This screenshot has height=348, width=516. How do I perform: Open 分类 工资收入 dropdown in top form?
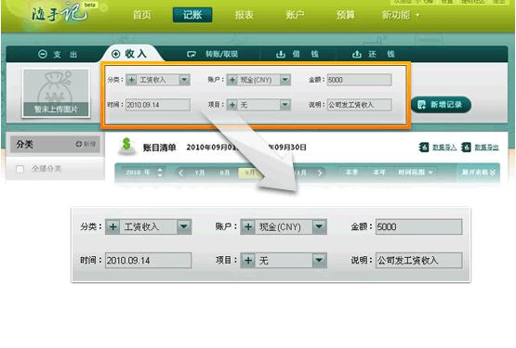pyautogui.click(x=184, y=80)
